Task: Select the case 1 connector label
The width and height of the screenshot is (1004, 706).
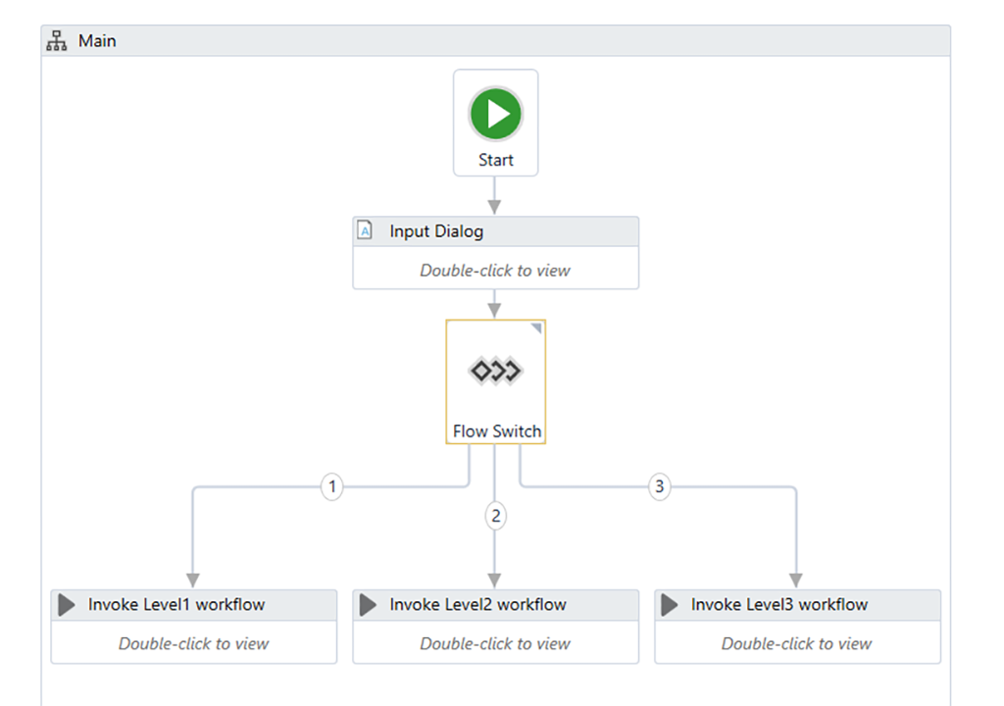Action: click(332, 486)
